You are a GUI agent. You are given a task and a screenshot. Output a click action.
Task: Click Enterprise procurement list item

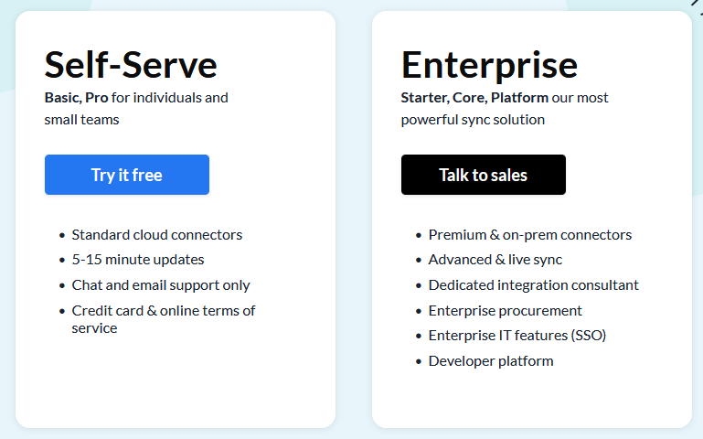pyautogui.click(x=505, y=311)
